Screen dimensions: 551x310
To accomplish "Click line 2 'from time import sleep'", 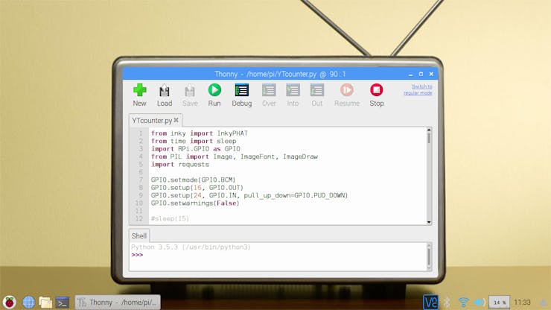I will click(x=194, y=141).
